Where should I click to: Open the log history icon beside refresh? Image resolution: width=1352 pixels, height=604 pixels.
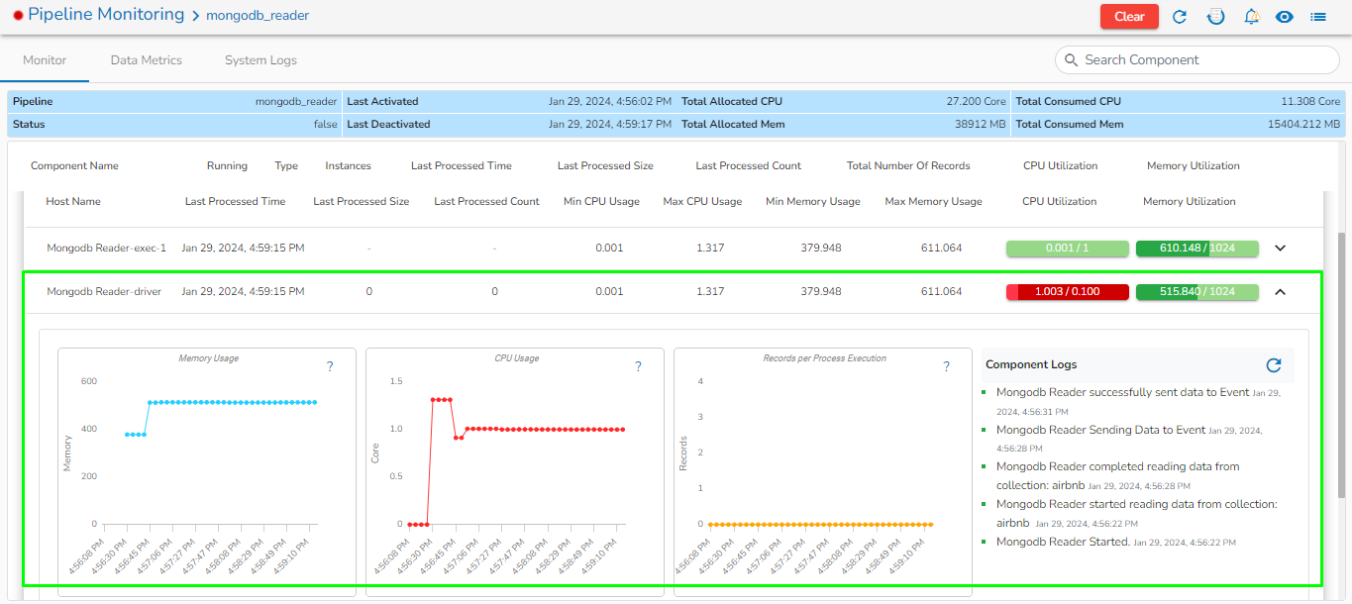(1215, 17)
